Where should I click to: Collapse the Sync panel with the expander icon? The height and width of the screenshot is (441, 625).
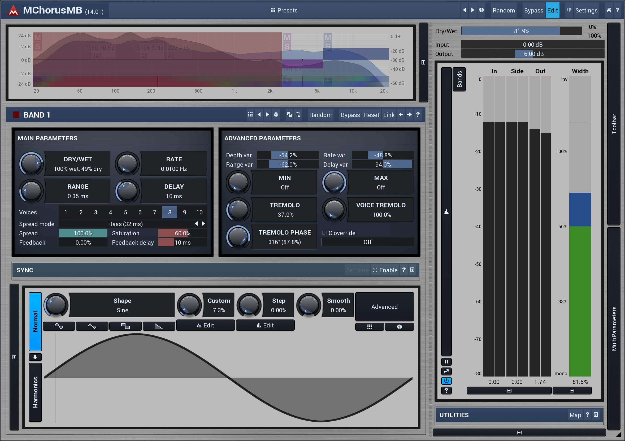413,270
